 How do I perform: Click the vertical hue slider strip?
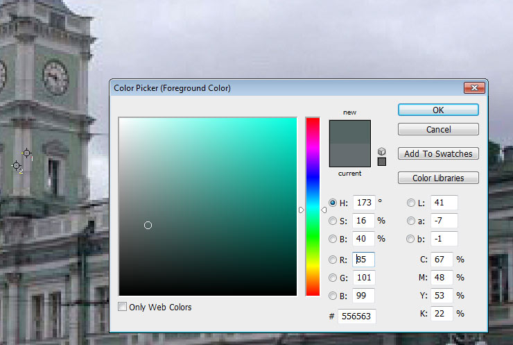point(313,208)
